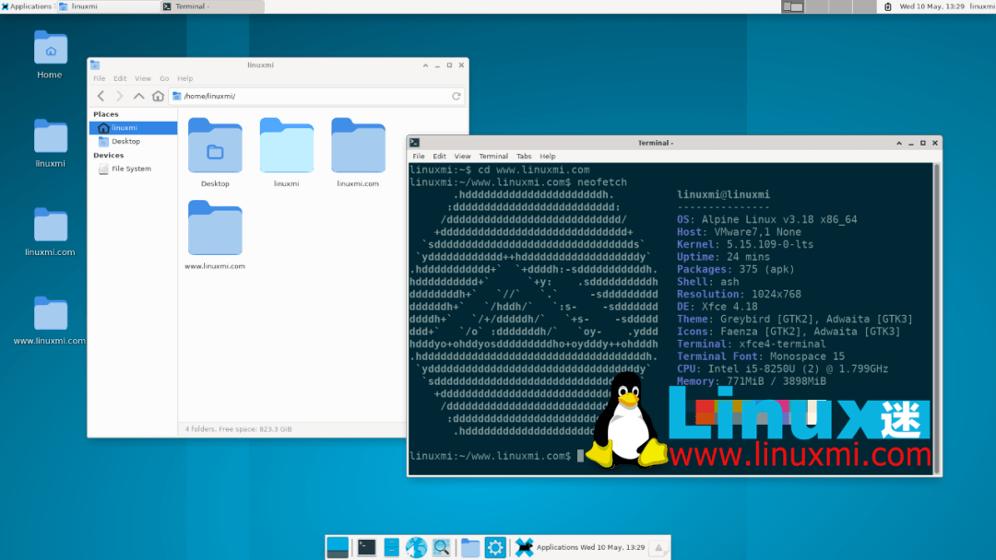Open the Desktop folder icon in Thunar
The image size is (996, 560).
215,147
